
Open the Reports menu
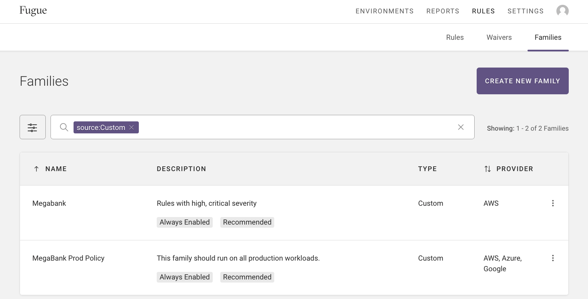coord(443,11)
